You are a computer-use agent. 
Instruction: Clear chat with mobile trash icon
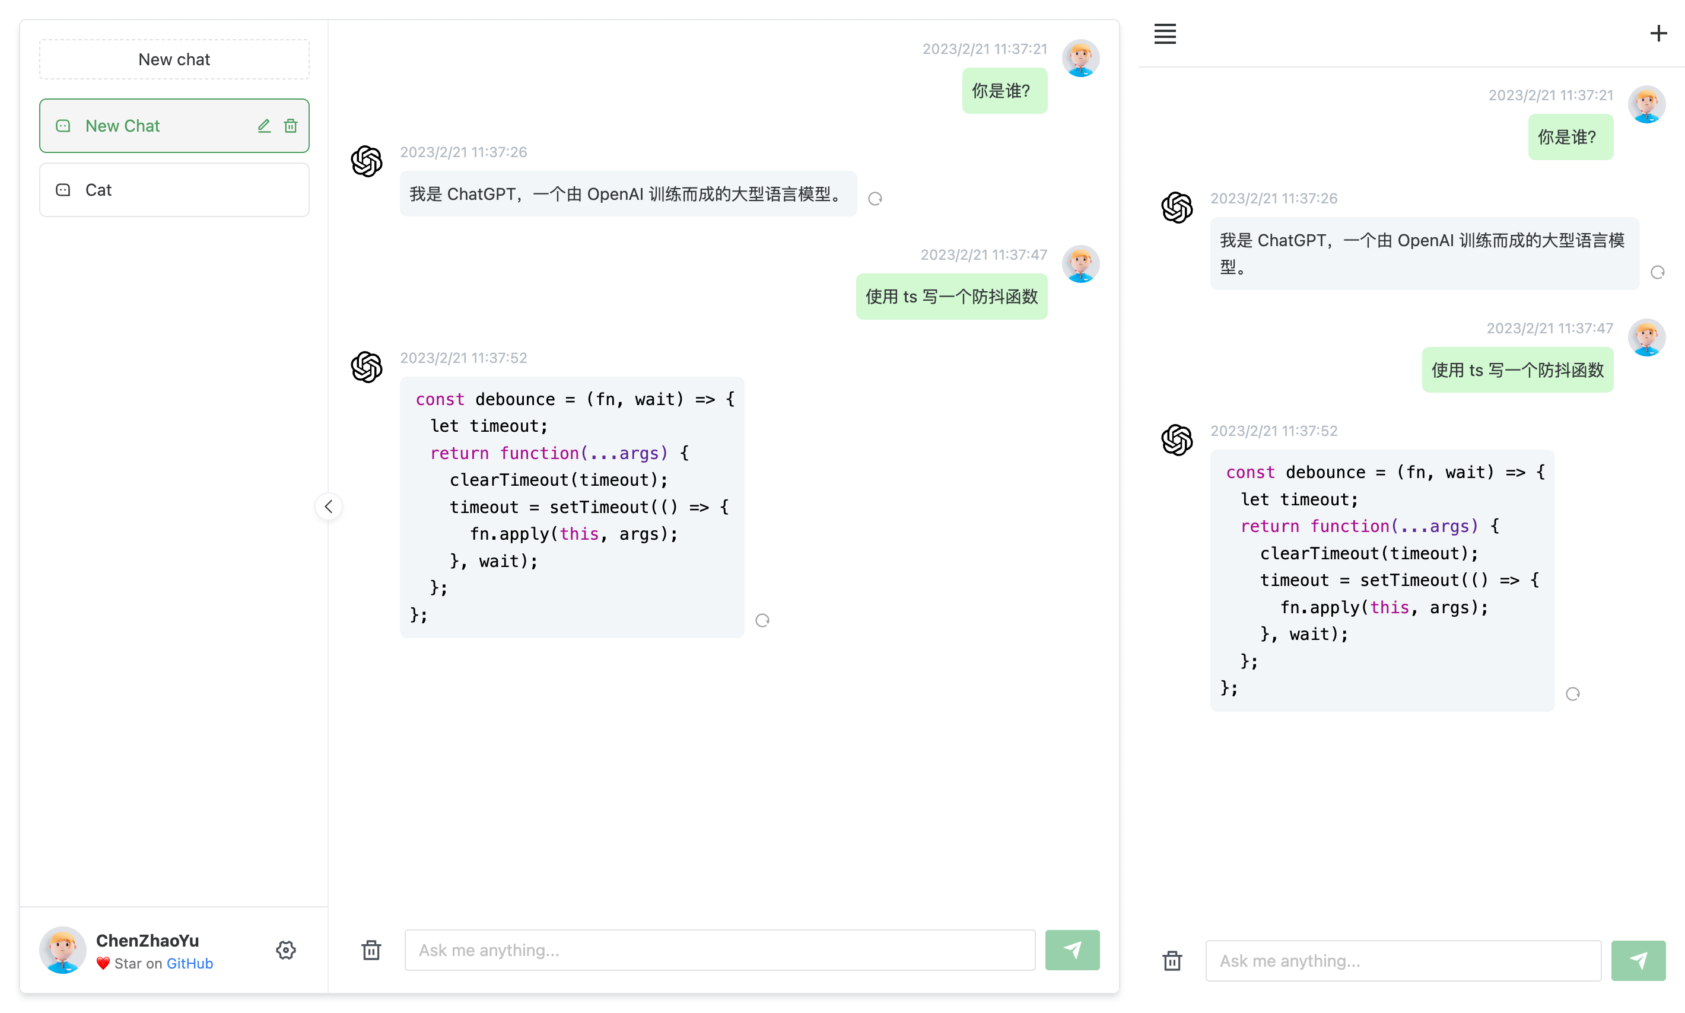click(x=1172, y=960)
